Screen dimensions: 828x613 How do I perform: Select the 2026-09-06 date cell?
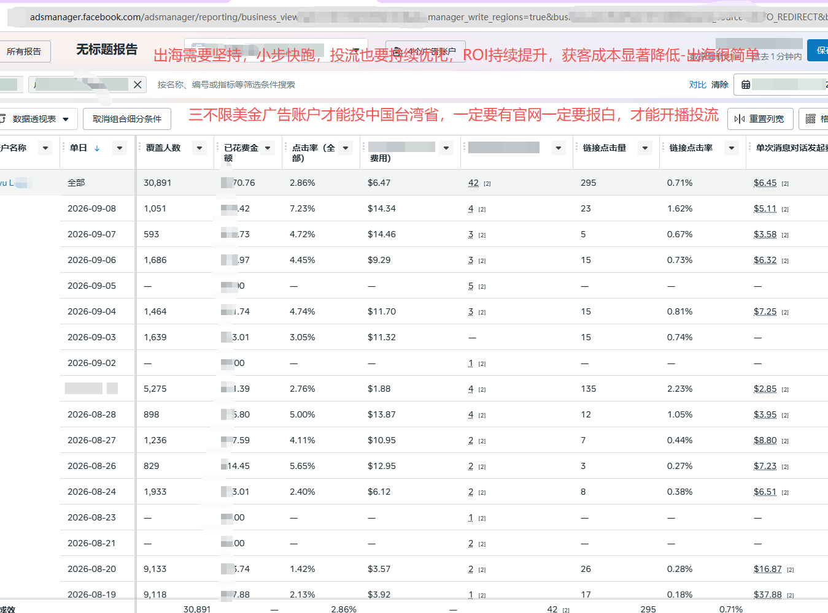(91, 260)
